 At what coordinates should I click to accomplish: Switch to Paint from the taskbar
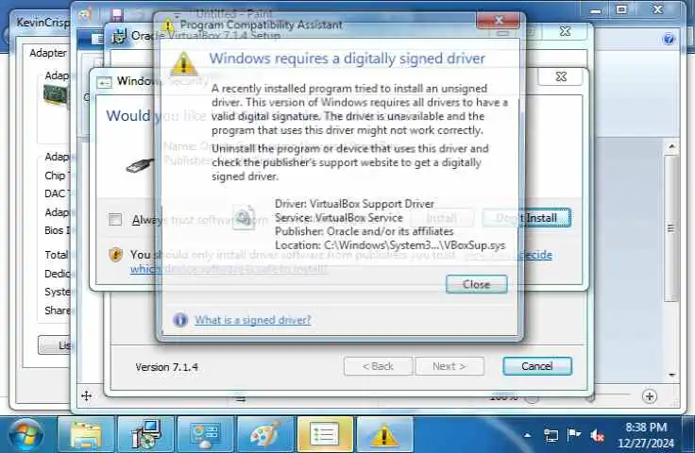(x=265, y=434)
